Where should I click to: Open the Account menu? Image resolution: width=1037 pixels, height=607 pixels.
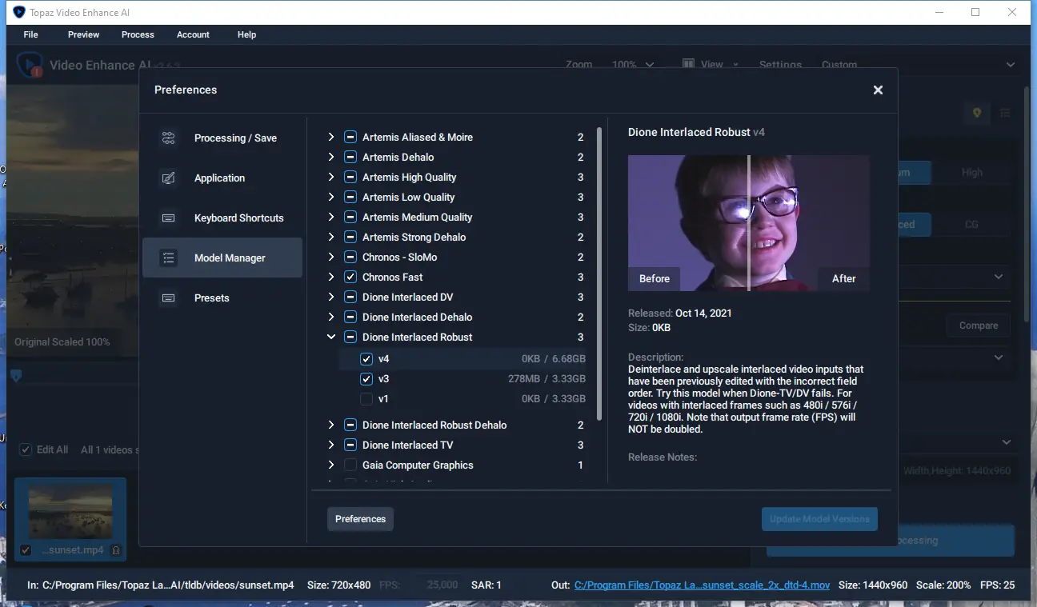193,34
